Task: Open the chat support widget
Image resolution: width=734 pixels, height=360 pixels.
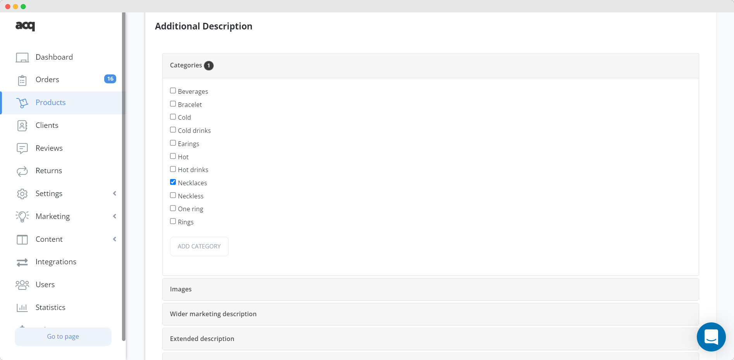Action: [711, 337]
